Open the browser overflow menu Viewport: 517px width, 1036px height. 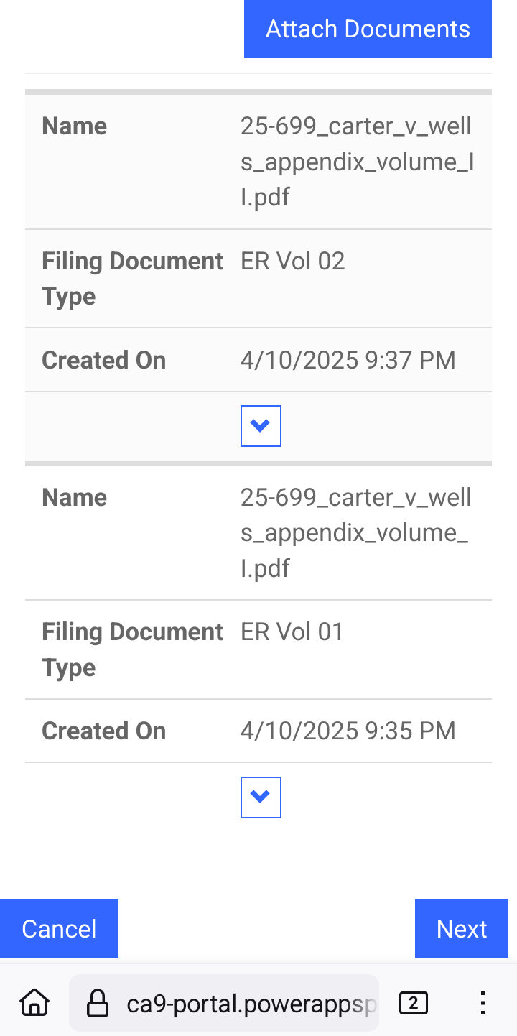[483, 1003]
